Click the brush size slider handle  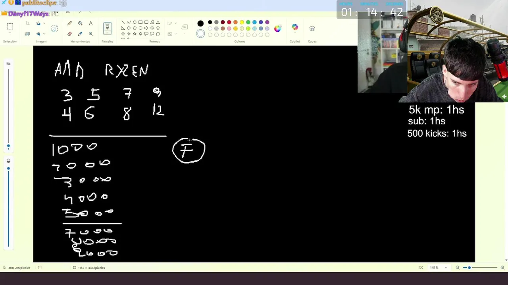pyautogui.click(x=8, y=146)
